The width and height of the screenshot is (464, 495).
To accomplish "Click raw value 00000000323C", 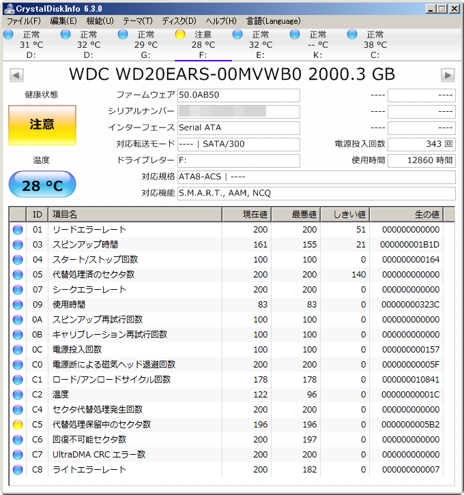I will (410, 305).
